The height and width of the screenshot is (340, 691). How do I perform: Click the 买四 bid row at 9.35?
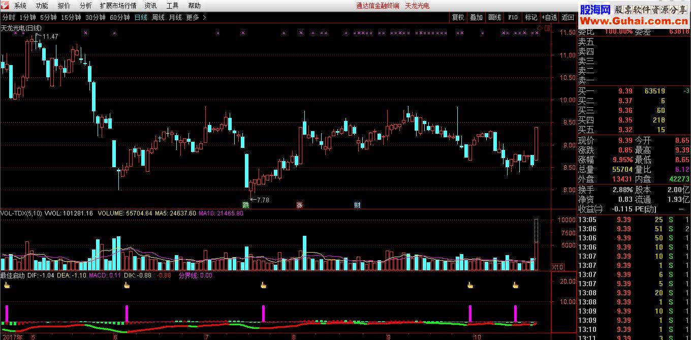pyautogui.click(x=634, y=120)
